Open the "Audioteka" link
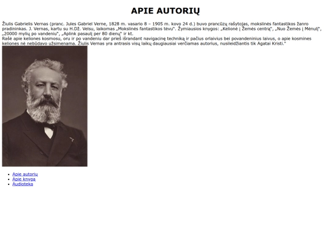This screenshot has width=331, height=248. [23, 184]
